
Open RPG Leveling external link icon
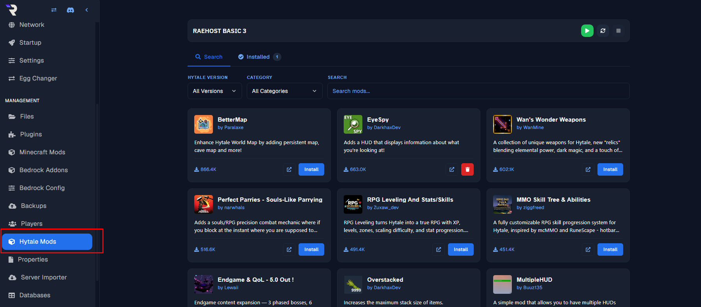click(x=439, y=249)
